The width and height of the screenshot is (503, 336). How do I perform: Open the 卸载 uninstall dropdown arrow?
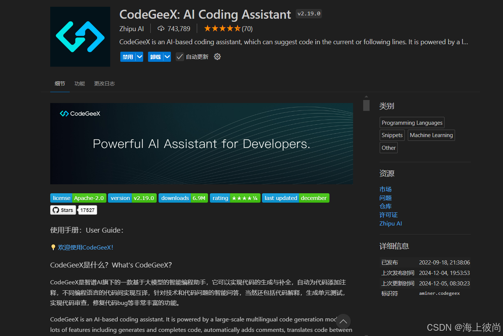(x=167, y=57)
